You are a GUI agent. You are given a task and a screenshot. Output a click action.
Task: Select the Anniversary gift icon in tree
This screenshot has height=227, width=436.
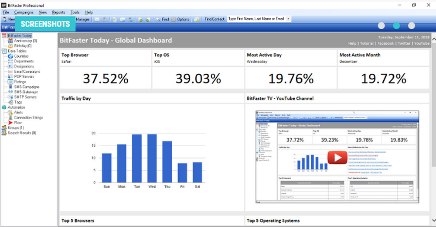pos(10,41)
